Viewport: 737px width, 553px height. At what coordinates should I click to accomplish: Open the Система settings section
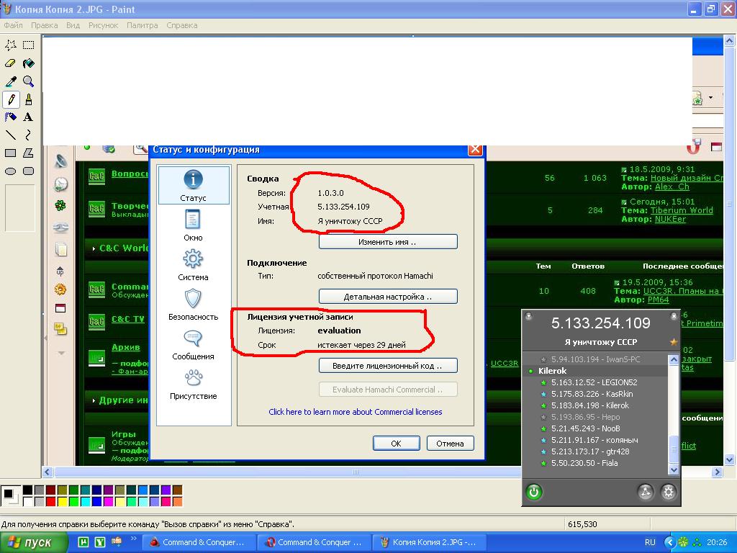193,265
